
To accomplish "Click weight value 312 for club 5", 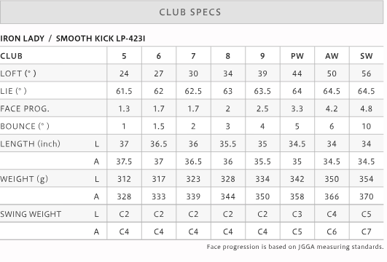I will [124, 179].
